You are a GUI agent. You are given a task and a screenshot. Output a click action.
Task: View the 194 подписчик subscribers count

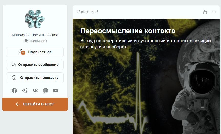pos(35,41)
